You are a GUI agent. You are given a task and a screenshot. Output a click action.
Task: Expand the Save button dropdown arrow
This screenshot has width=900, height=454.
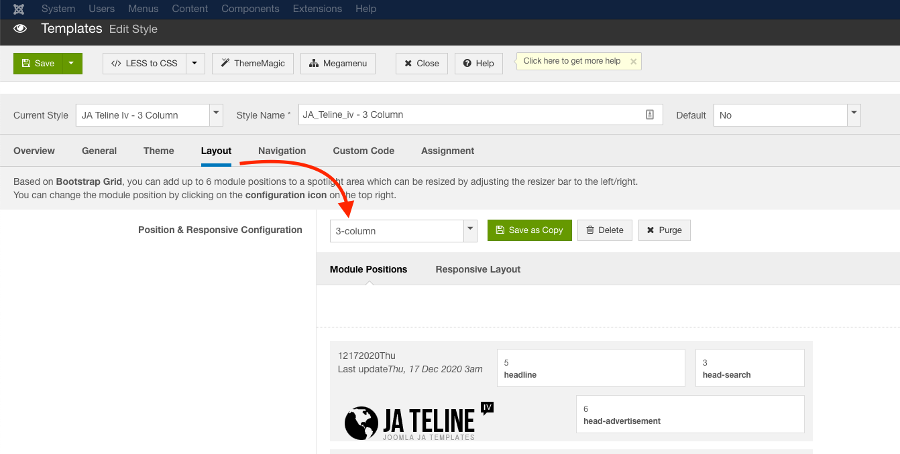(x=72, y=64)
